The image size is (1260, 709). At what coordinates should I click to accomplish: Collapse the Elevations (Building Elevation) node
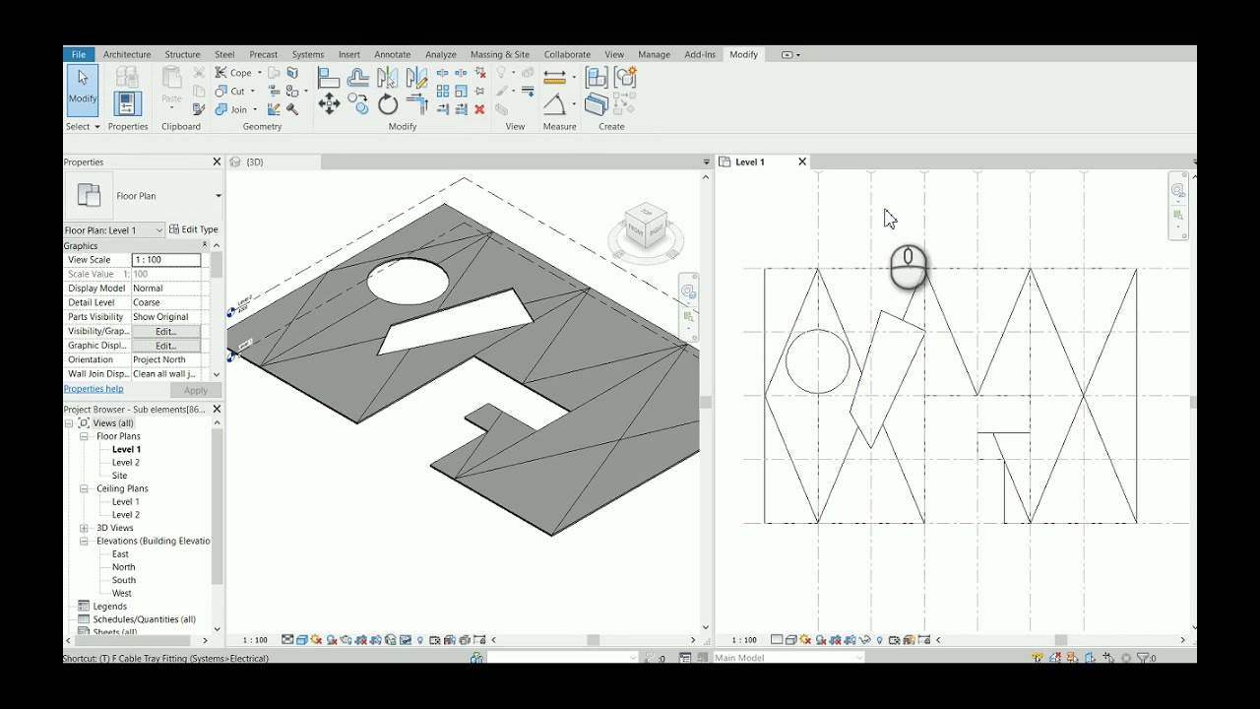tap(84, 541)
